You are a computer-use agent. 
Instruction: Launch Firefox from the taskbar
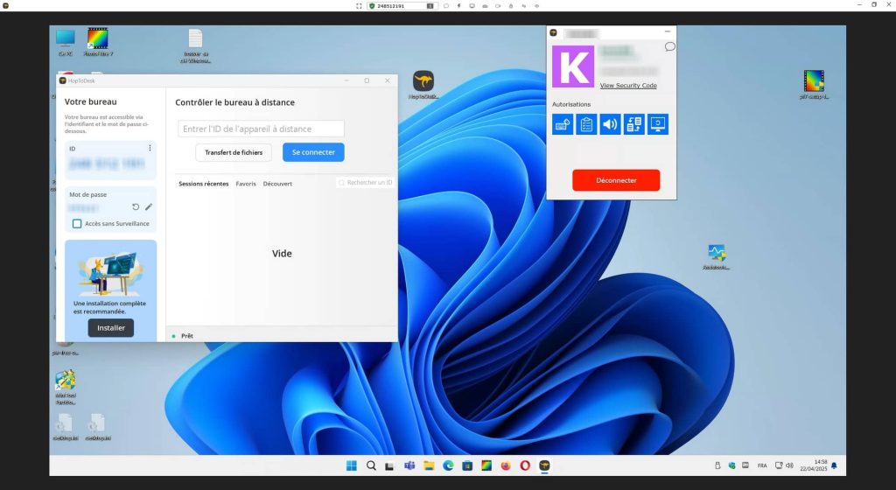[506, 465]
